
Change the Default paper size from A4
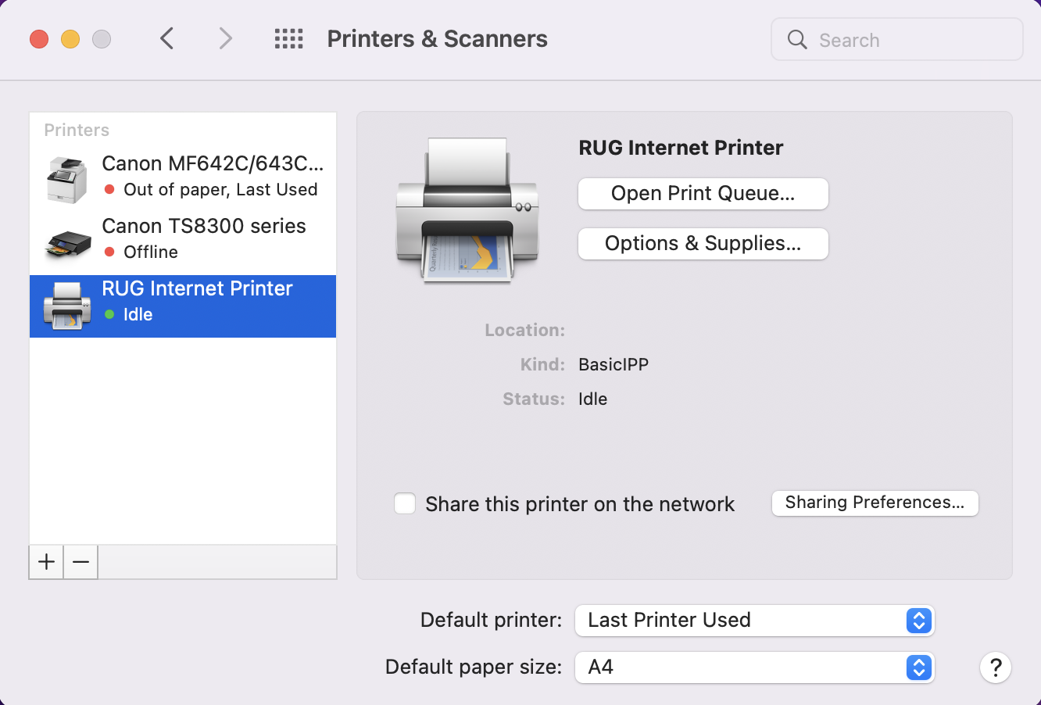754,667
